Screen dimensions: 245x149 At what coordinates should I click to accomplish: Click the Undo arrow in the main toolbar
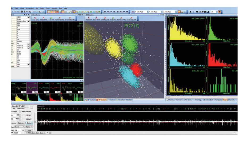pyautogui.click(x=40, y=11)
